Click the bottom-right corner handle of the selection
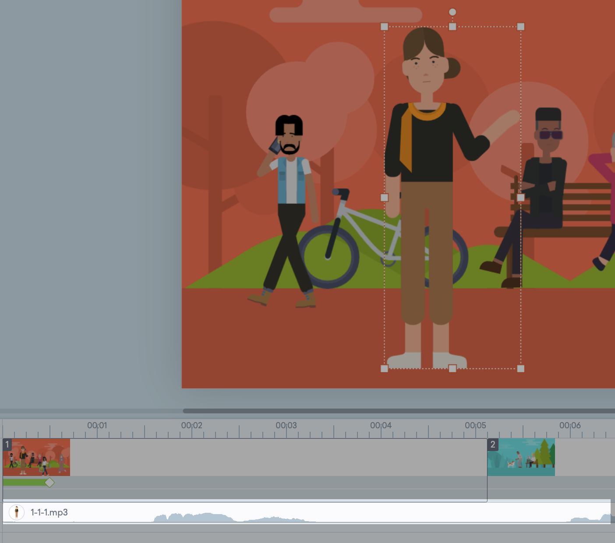Screen dimensions: 615x543 (521, 368)
